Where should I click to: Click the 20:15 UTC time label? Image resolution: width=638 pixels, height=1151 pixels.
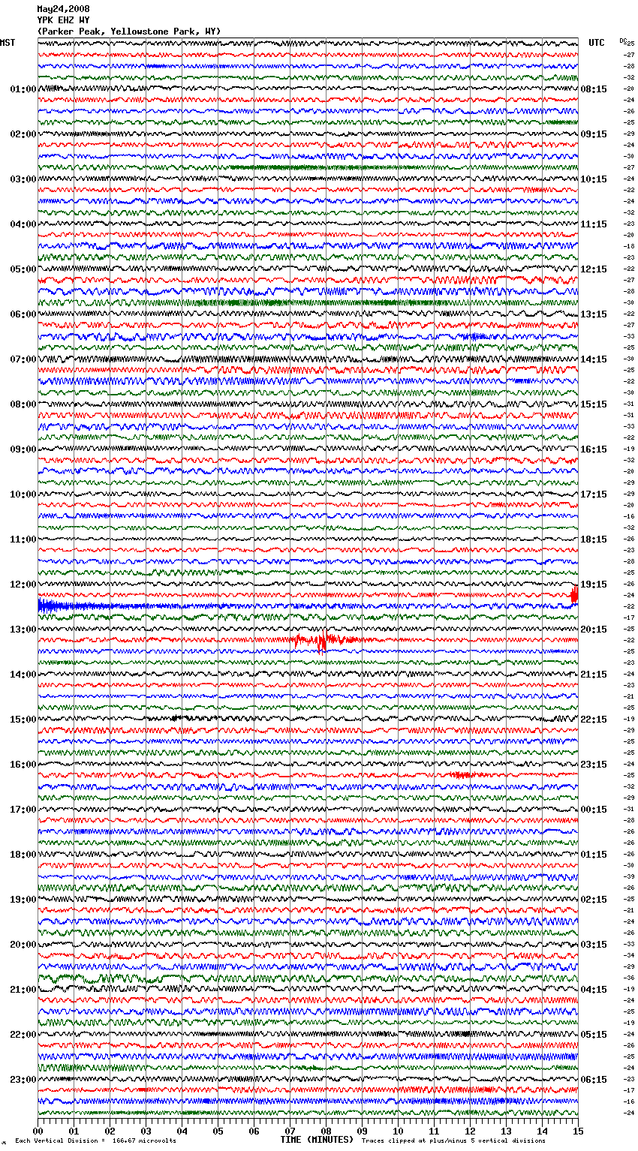(594, 630)
